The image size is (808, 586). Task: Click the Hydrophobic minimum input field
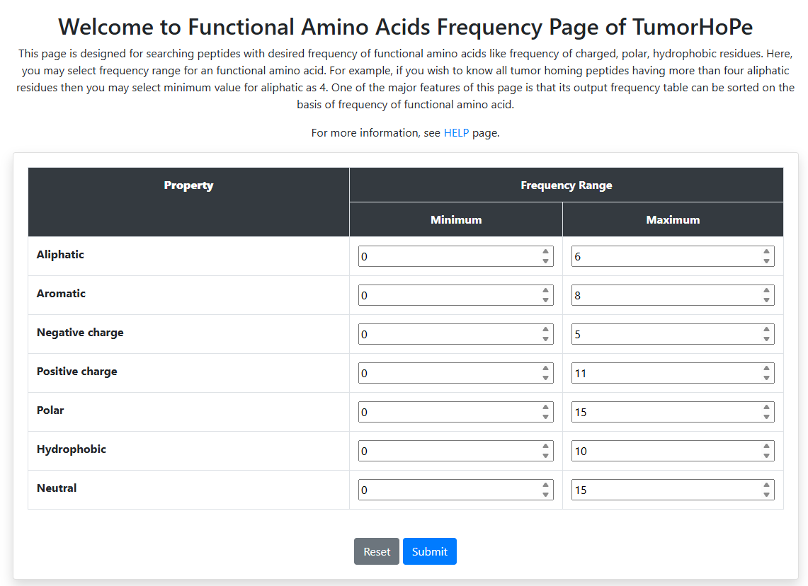point(446,451)
